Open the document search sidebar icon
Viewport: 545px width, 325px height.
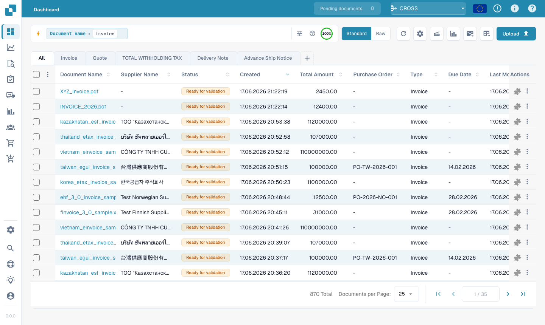pyautogui.click(x=11, y=63)
